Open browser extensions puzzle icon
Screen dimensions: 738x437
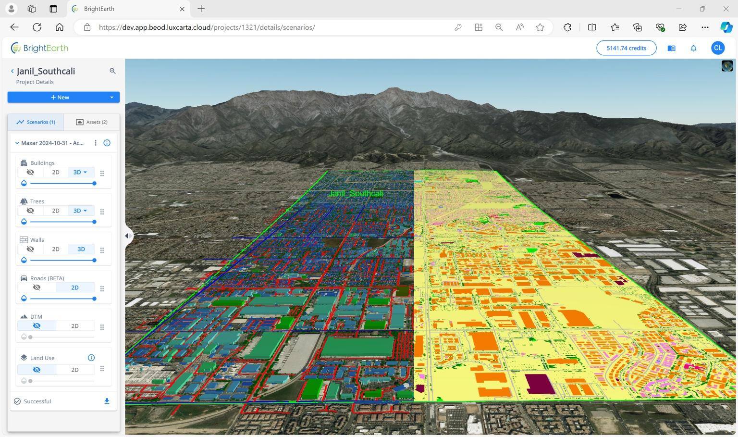(567, 27)
